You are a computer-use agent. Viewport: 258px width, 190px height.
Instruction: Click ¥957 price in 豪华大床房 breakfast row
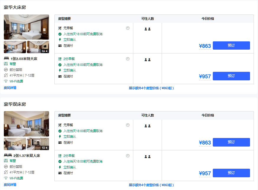click(x=205, y=77)
